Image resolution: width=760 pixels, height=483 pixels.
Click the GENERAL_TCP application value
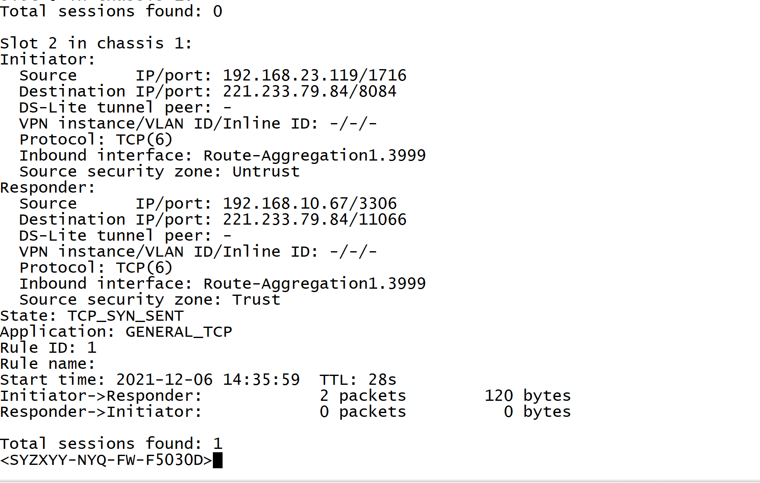(179, 332)
